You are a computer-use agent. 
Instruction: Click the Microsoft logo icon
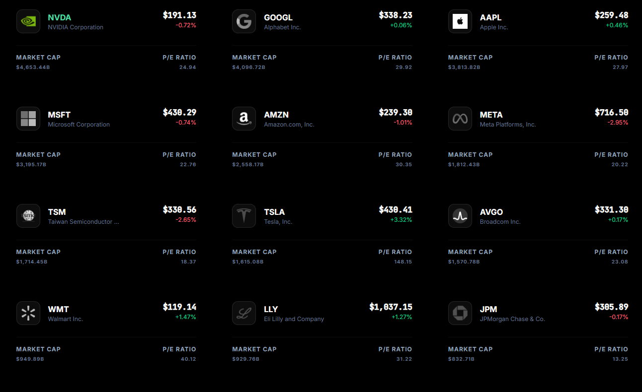pyautogui.click(x=28, y=119)
